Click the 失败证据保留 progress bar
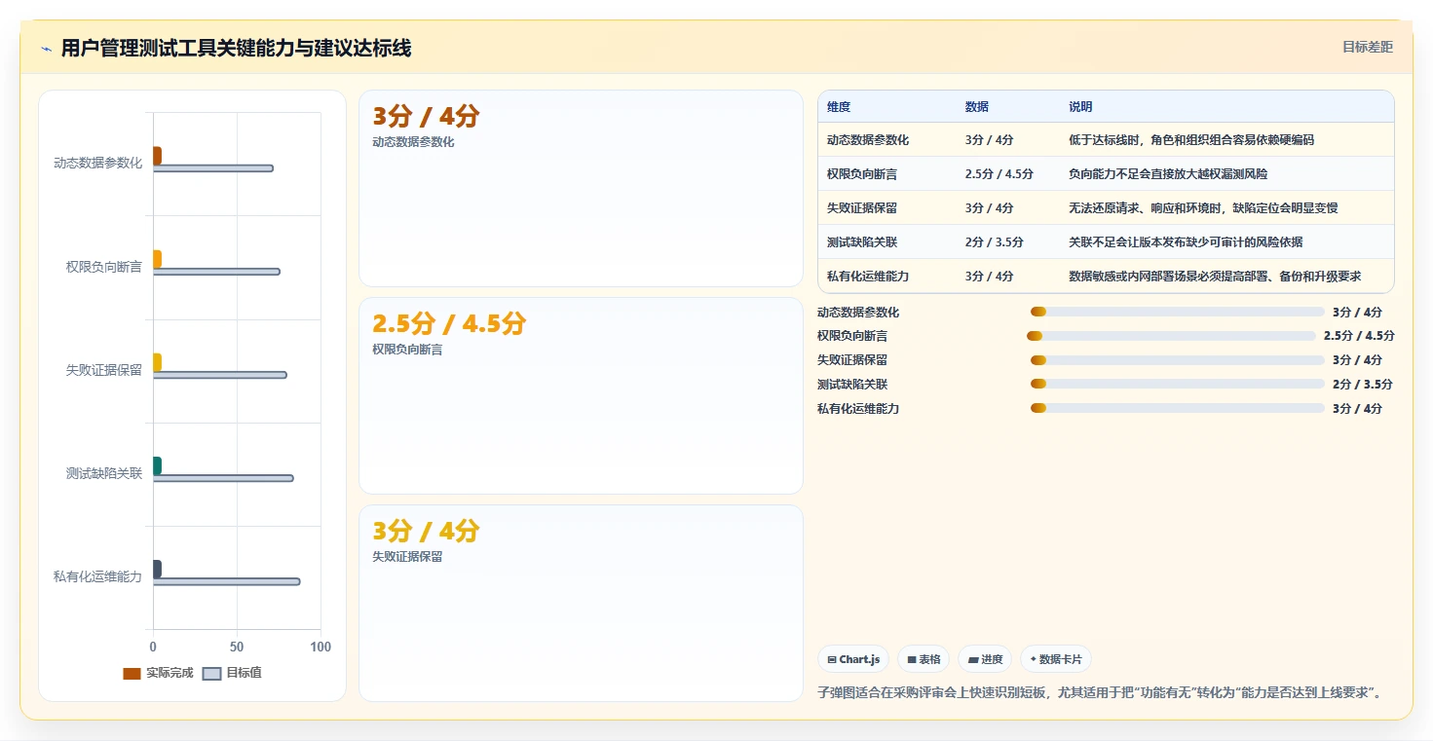1433x741 pixels. (1178, 360)
